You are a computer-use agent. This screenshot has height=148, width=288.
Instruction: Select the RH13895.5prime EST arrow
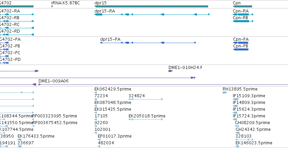225,92
